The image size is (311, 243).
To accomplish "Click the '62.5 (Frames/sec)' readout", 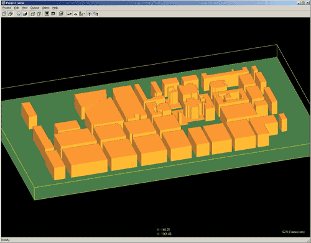I will 294,232.
